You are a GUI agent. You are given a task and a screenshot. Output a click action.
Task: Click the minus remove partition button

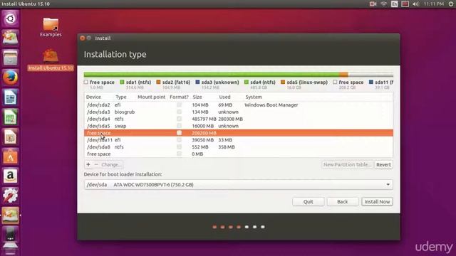point(96,164)
